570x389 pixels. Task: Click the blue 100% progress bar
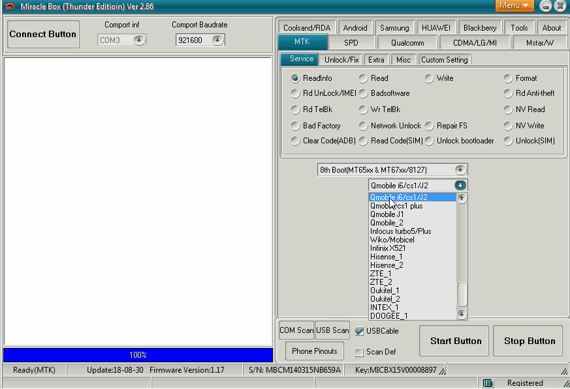[138, 355]
